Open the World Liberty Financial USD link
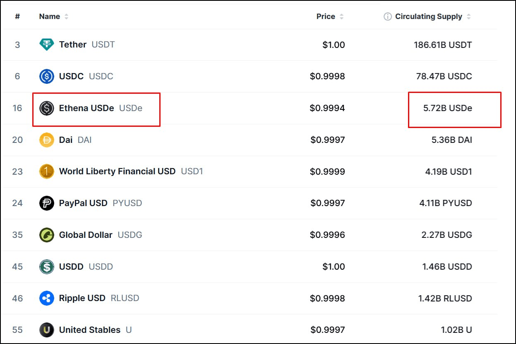The height and width of the screenshot is (344, 516). [x=117, y=171]
